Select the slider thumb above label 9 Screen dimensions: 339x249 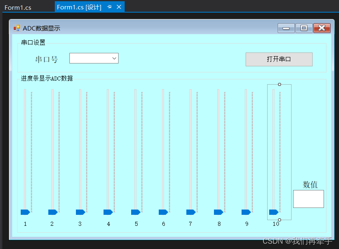click(246, 212)
